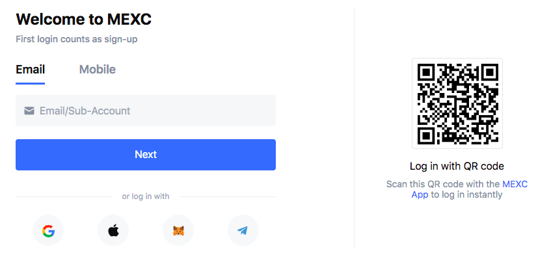Click the 'First login counts as sign-up' text

77,39
